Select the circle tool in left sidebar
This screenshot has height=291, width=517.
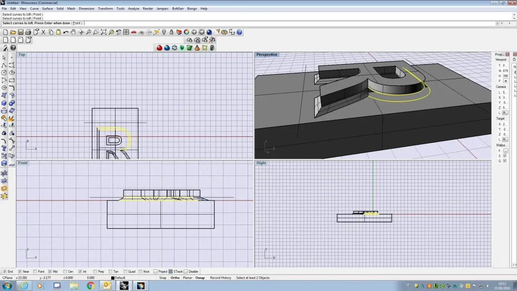(4, 73)
